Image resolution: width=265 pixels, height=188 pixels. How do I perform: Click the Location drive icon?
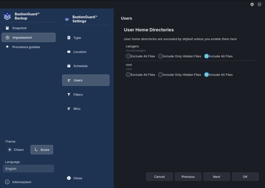pos(69,52)
